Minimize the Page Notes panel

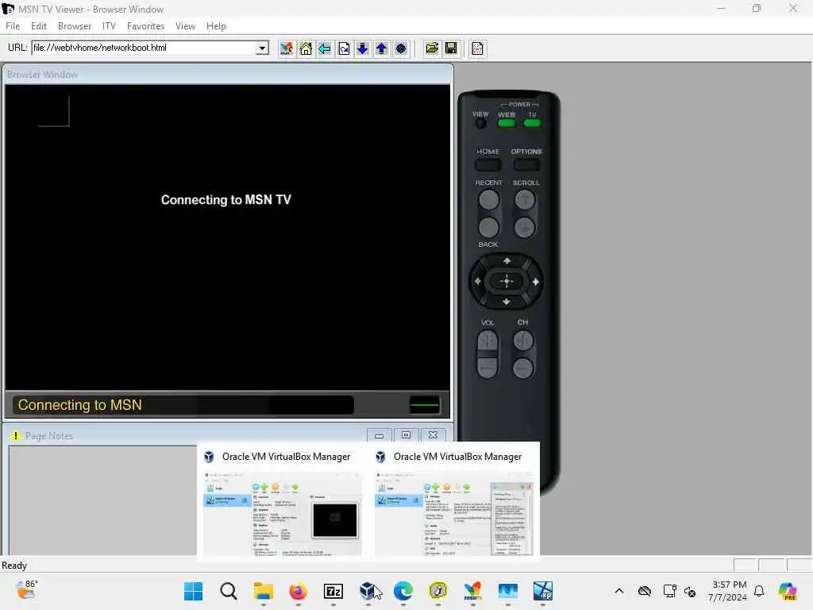point(379,435)
